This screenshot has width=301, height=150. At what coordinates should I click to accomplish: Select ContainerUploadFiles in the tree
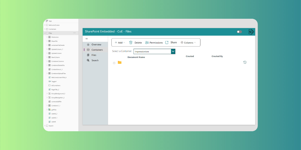[x=58, y=73]
